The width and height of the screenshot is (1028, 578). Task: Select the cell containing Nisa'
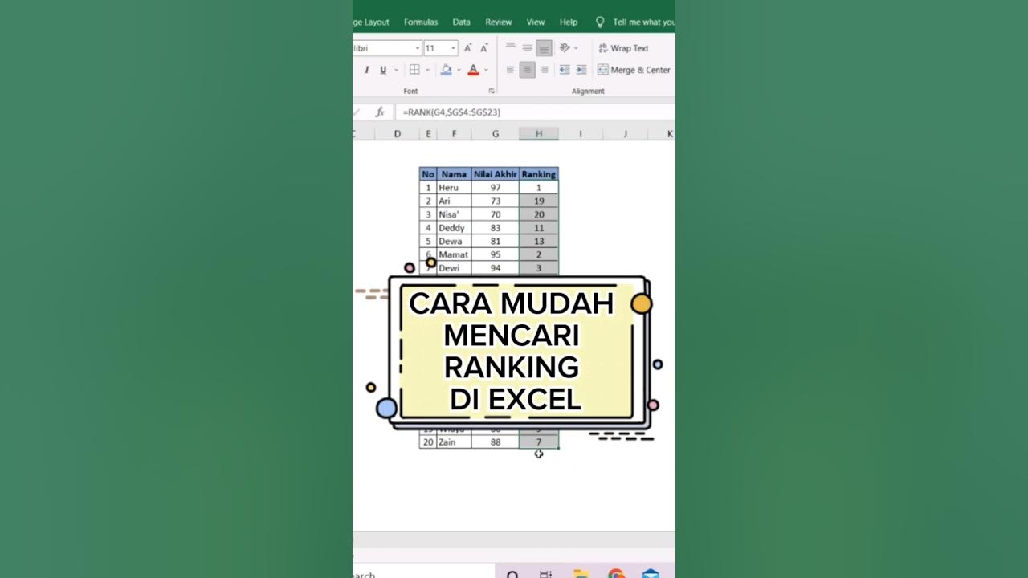pyautogui.click(x=454, y=214)
